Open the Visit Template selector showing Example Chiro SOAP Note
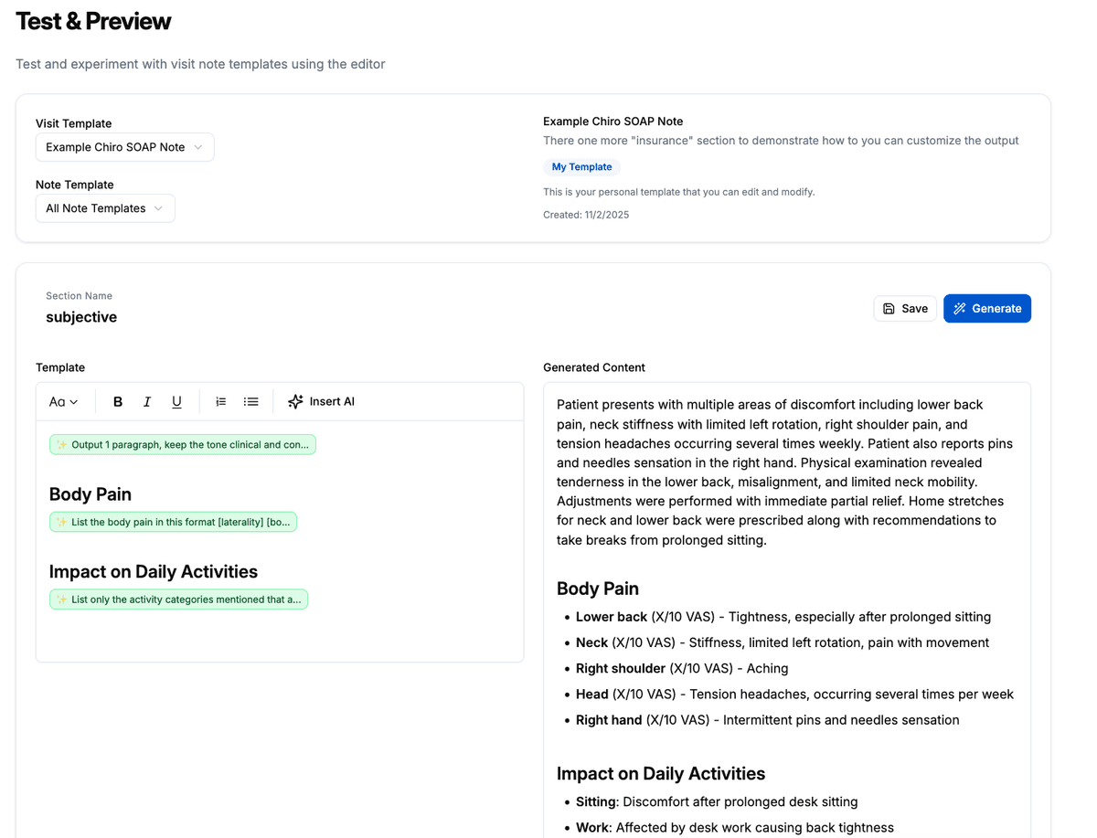The width and height of the screenshot is (1097, 838). [124, 146]
